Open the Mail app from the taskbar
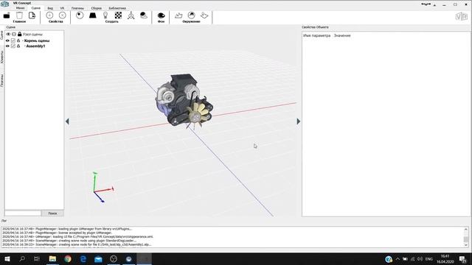The height and width of the screenshot is (265, 472). pyautogui.click(x=98, y=258)
